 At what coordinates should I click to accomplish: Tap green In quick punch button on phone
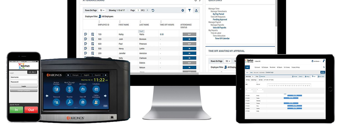(16, 110)
